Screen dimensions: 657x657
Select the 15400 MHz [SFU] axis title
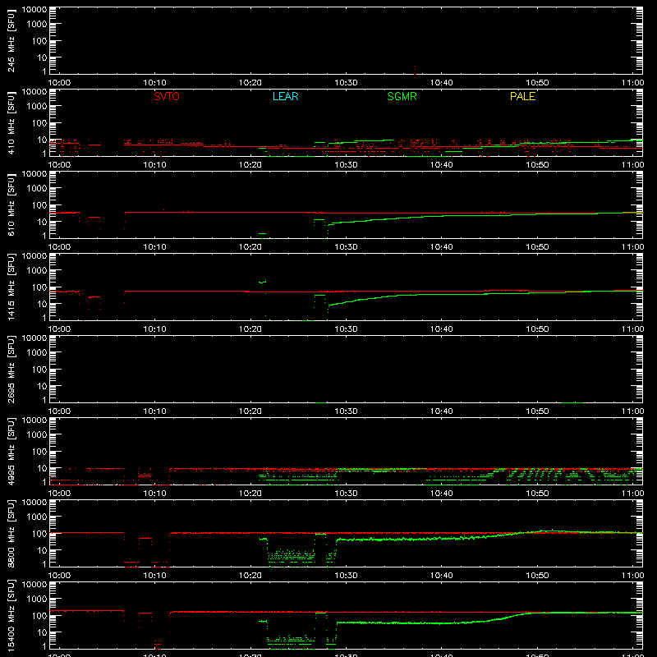11,615
